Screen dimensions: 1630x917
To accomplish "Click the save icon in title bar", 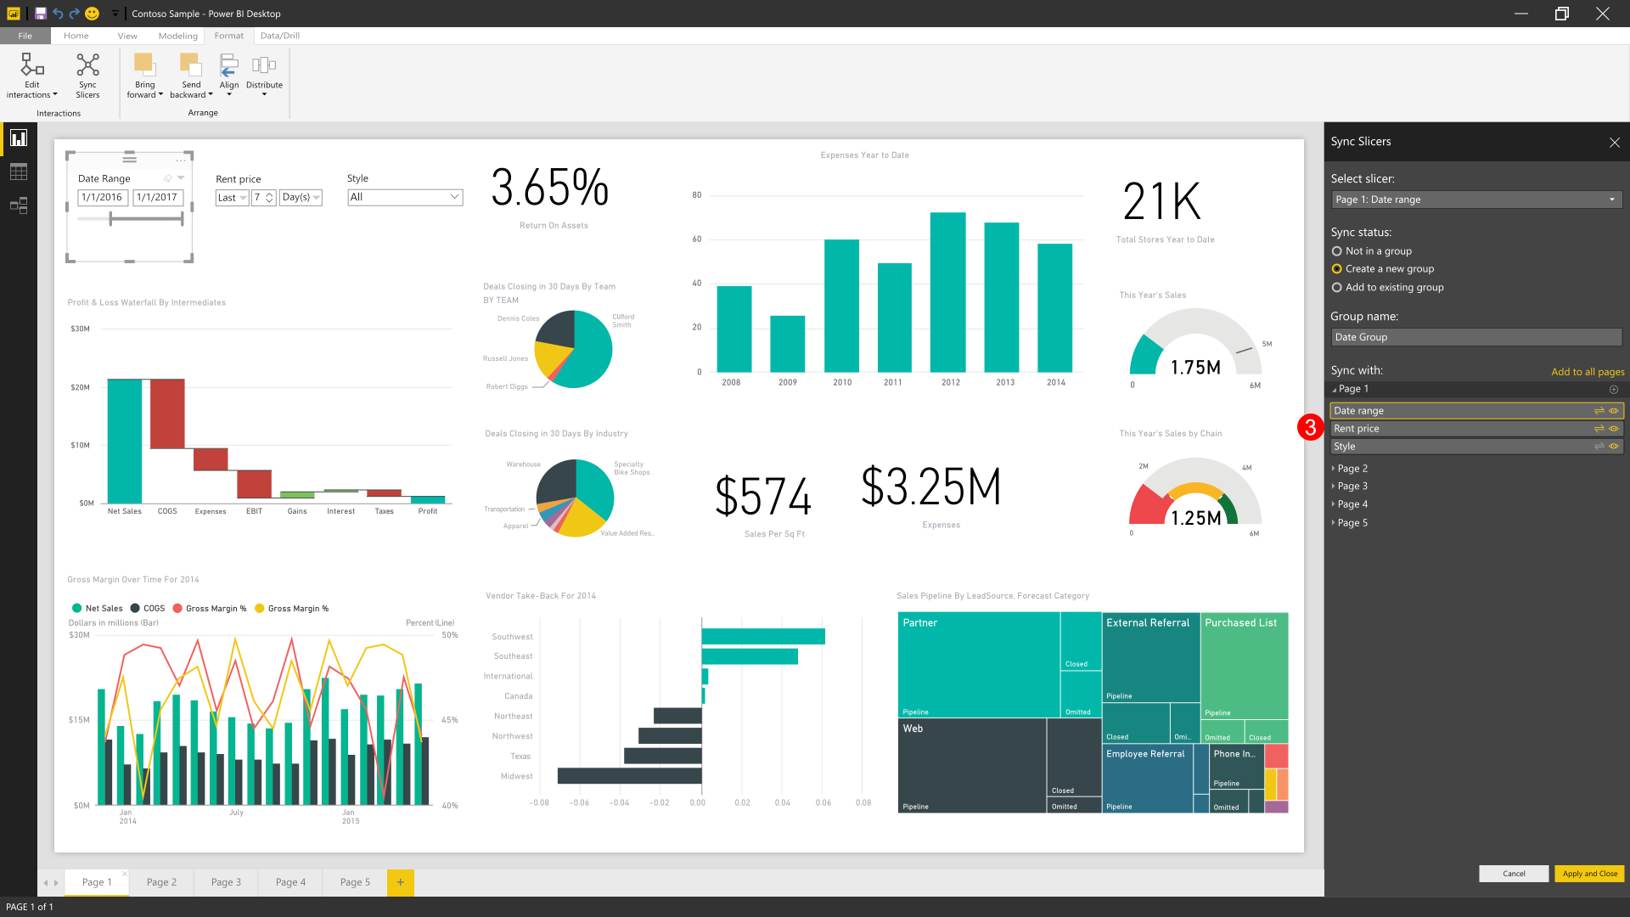I will click(x=41, y=14).
